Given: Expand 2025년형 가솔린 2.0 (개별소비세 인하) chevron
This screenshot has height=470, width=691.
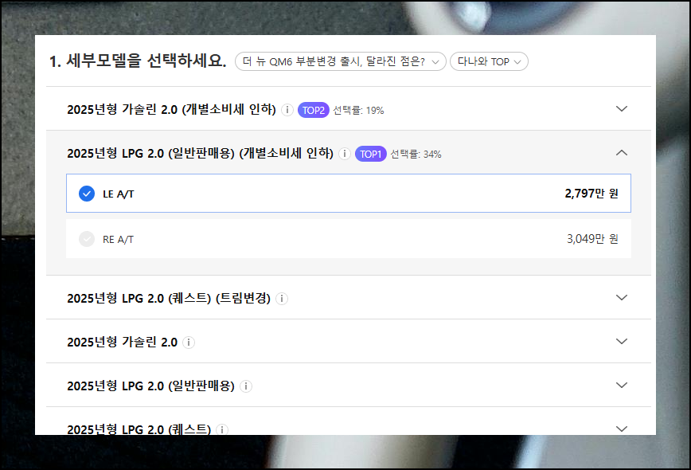Looking at the screenshot, I should 622,108.
